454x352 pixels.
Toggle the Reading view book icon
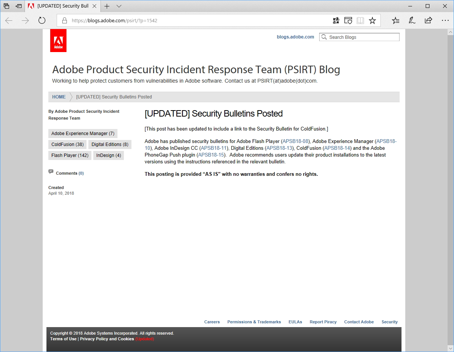pos(360,21)
